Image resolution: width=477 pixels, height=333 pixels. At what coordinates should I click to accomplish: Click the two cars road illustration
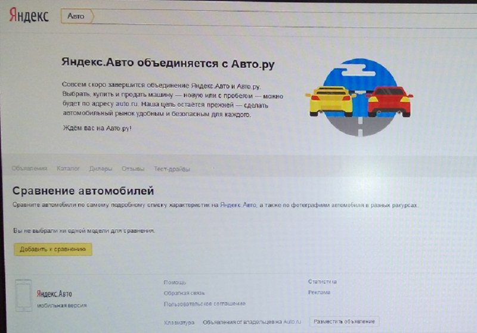click(360, 97)
